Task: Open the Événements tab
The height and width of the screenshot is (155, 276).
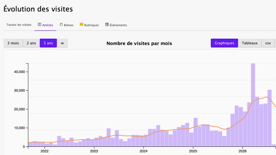Action: [118, 25]
